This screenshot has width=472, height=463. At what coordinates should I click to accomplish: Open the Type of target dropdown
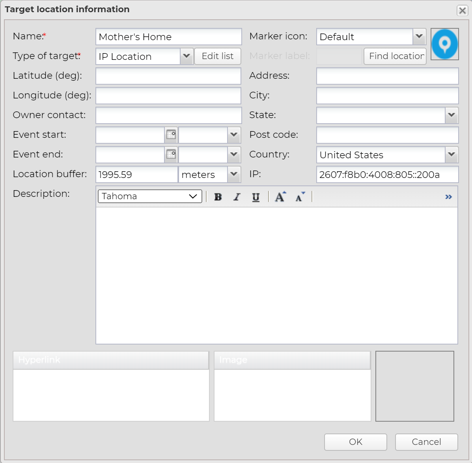[x=187, y=56]
